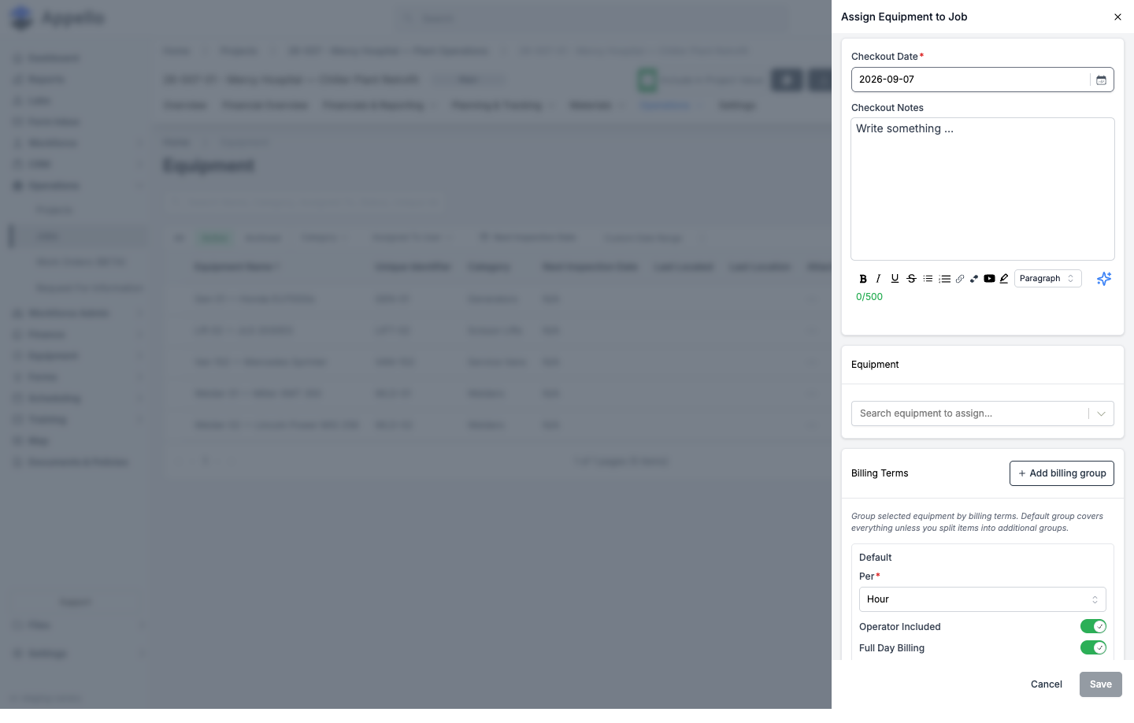Close the Assign Equipment to Job panel
The height and width of the screenshot is (723, 1134).
click(1117, 17)
